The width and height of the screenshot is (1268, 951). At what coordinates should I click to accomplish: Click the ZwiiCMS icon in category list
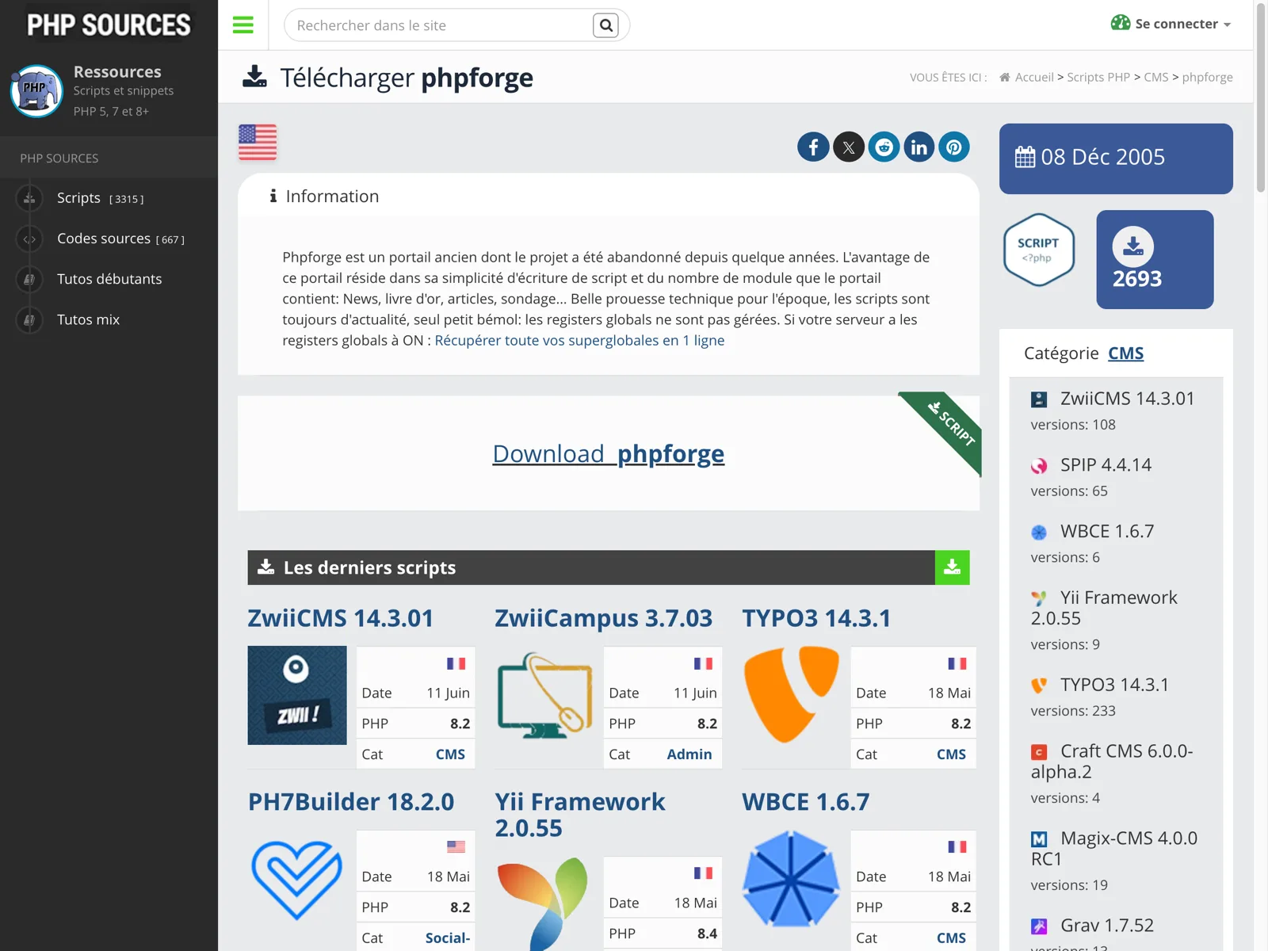1039,399
